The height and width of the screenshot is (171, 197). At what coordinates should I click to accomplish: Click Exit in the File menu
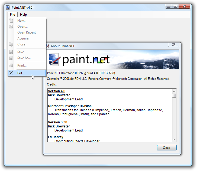(27, 73)
